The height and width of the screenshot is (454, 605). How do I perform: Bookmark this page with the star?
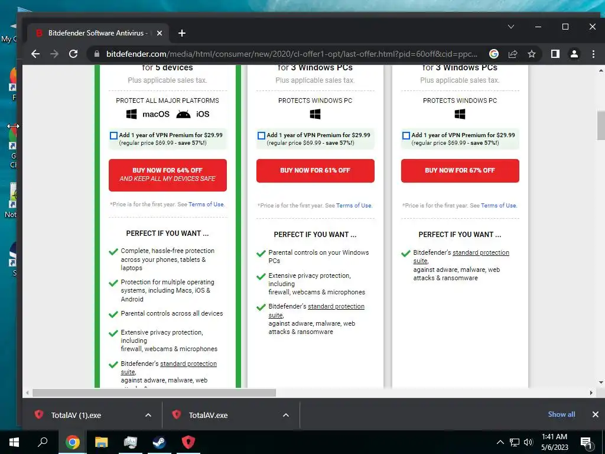(x=532, y=54)
